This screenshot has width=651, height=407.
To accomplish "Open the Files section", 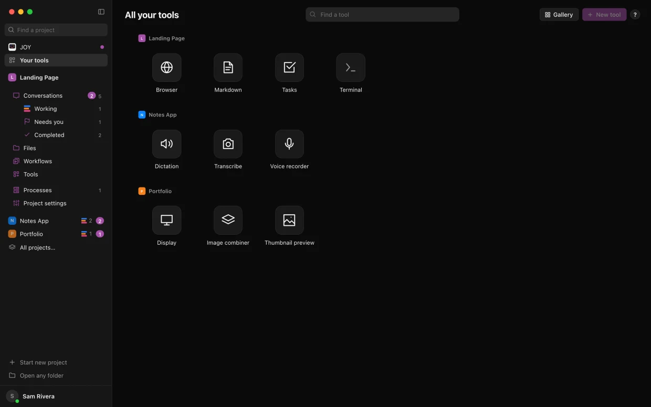I will coord(56,148).
